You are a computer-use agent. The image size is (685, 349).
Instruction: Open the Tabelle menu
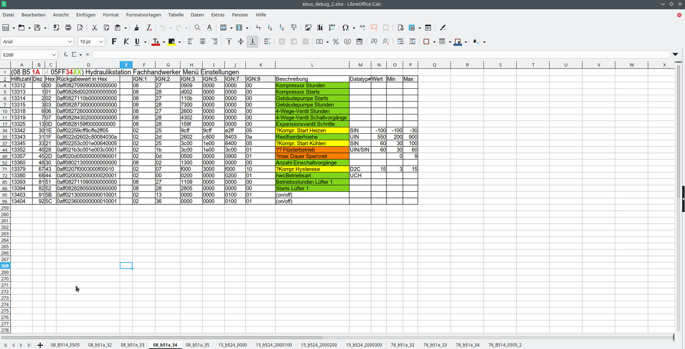(x=176, y=15)
